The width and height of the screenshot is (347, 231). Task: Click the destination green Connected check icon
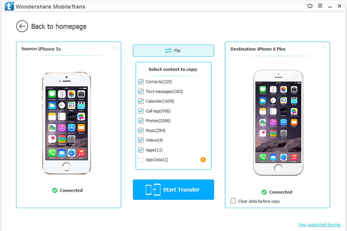pyautogui.click(x=264, y=192)
